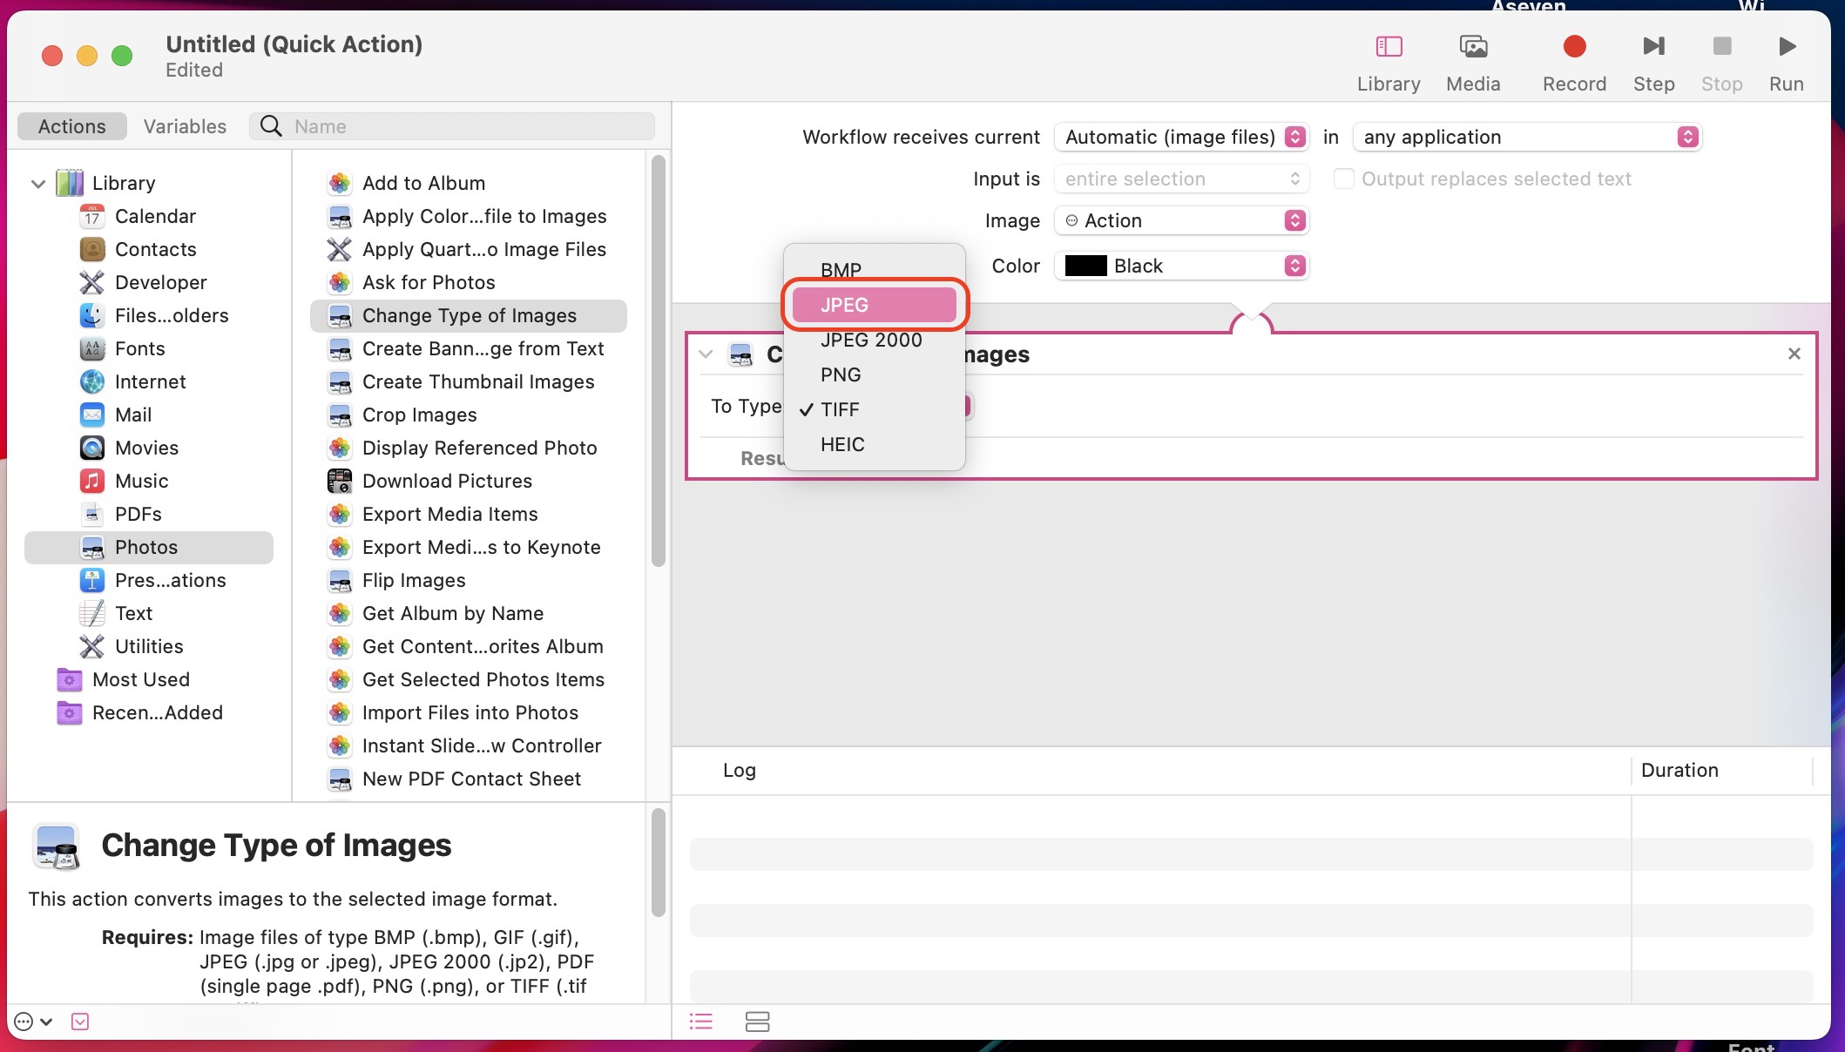Switch to the Variables tab
1845x1052 pixels.
coord(185,126)
